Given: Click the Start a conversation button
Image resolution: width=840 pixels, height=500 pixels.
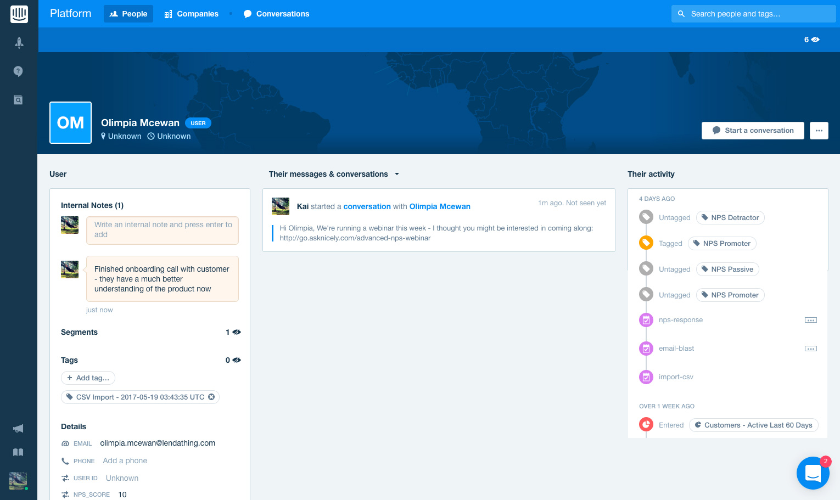Looking at the screenshot, I should pos(753,131).
